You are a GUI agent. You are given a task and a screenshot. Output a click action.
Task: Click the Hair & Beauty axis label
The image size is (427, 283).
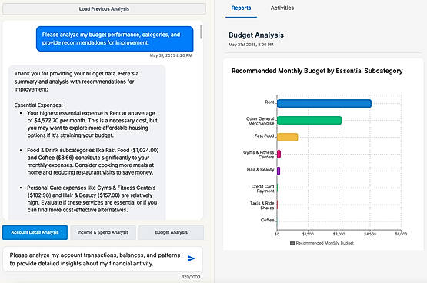(x=260, y=169)
